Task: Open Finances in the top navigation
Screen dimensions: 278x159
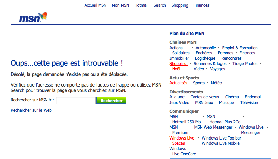Action: pos(201,5)
